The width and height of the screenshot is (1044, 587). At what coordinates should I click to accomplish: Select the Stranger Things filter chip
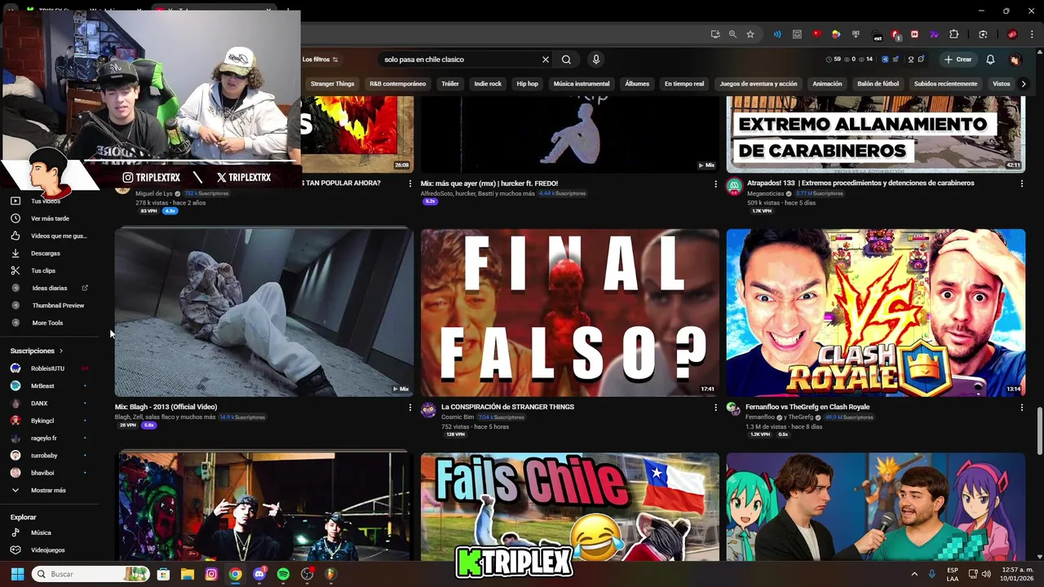[332, 84]
